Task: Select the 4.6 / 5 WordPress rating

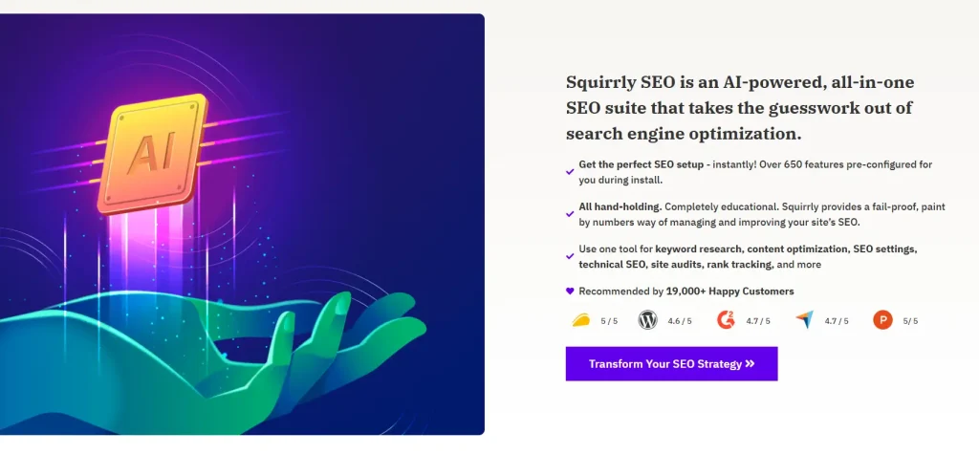Action: tap(679, 321)
